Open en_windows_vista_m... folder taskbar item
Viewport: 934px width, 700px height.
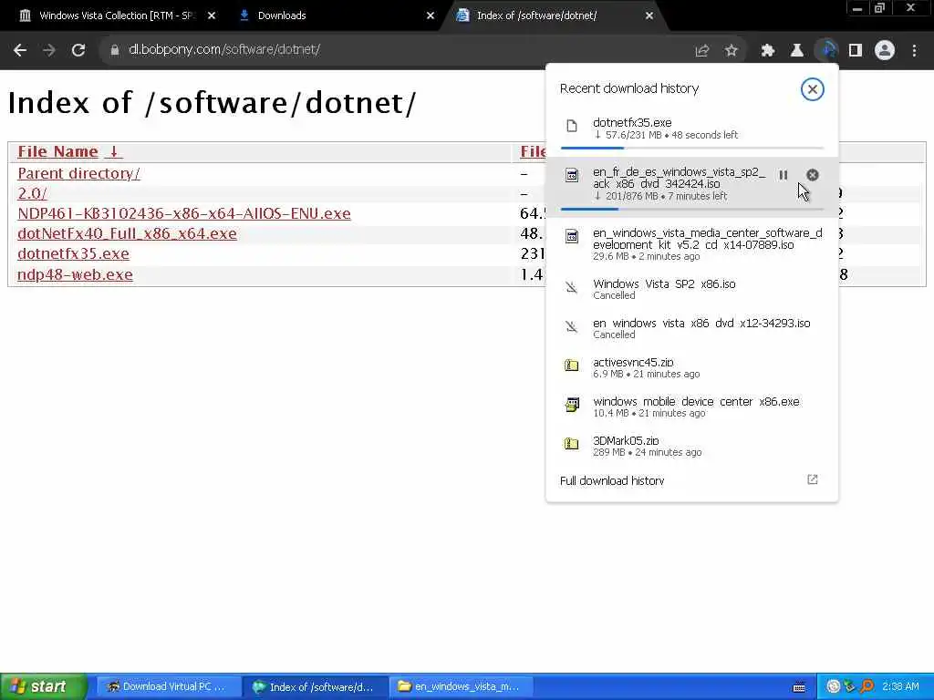(x=461, y=687)
